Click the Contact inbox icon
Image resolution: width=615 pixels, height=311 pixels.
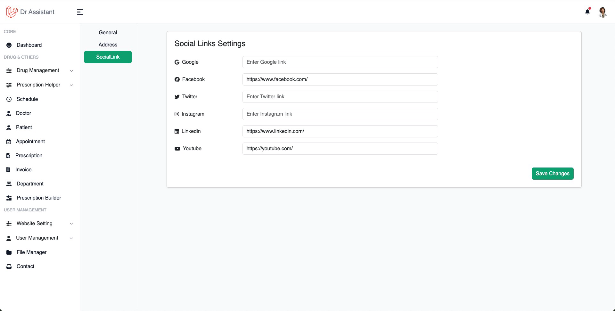point(9,266)
